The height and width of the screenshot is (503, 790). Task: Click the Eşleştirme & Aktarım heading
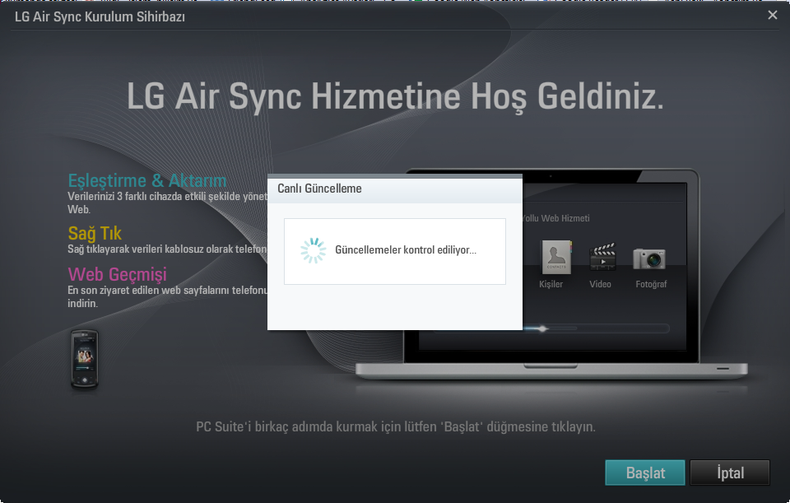(147, 180)
